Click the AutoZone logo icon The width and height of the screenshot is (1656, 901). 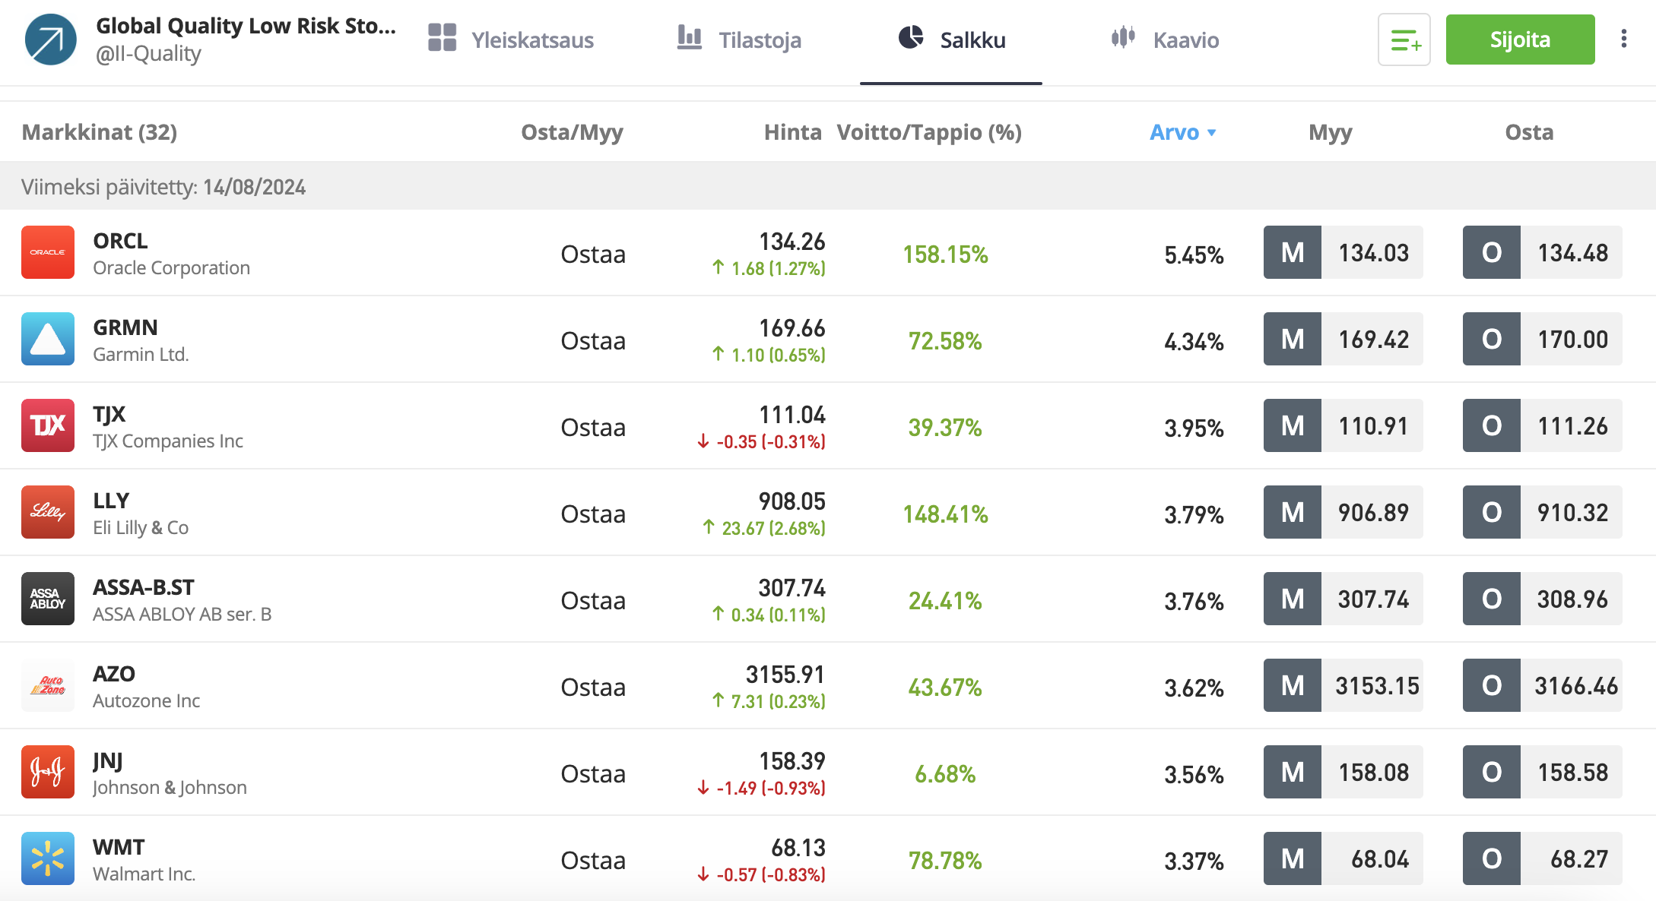(48, 685)
